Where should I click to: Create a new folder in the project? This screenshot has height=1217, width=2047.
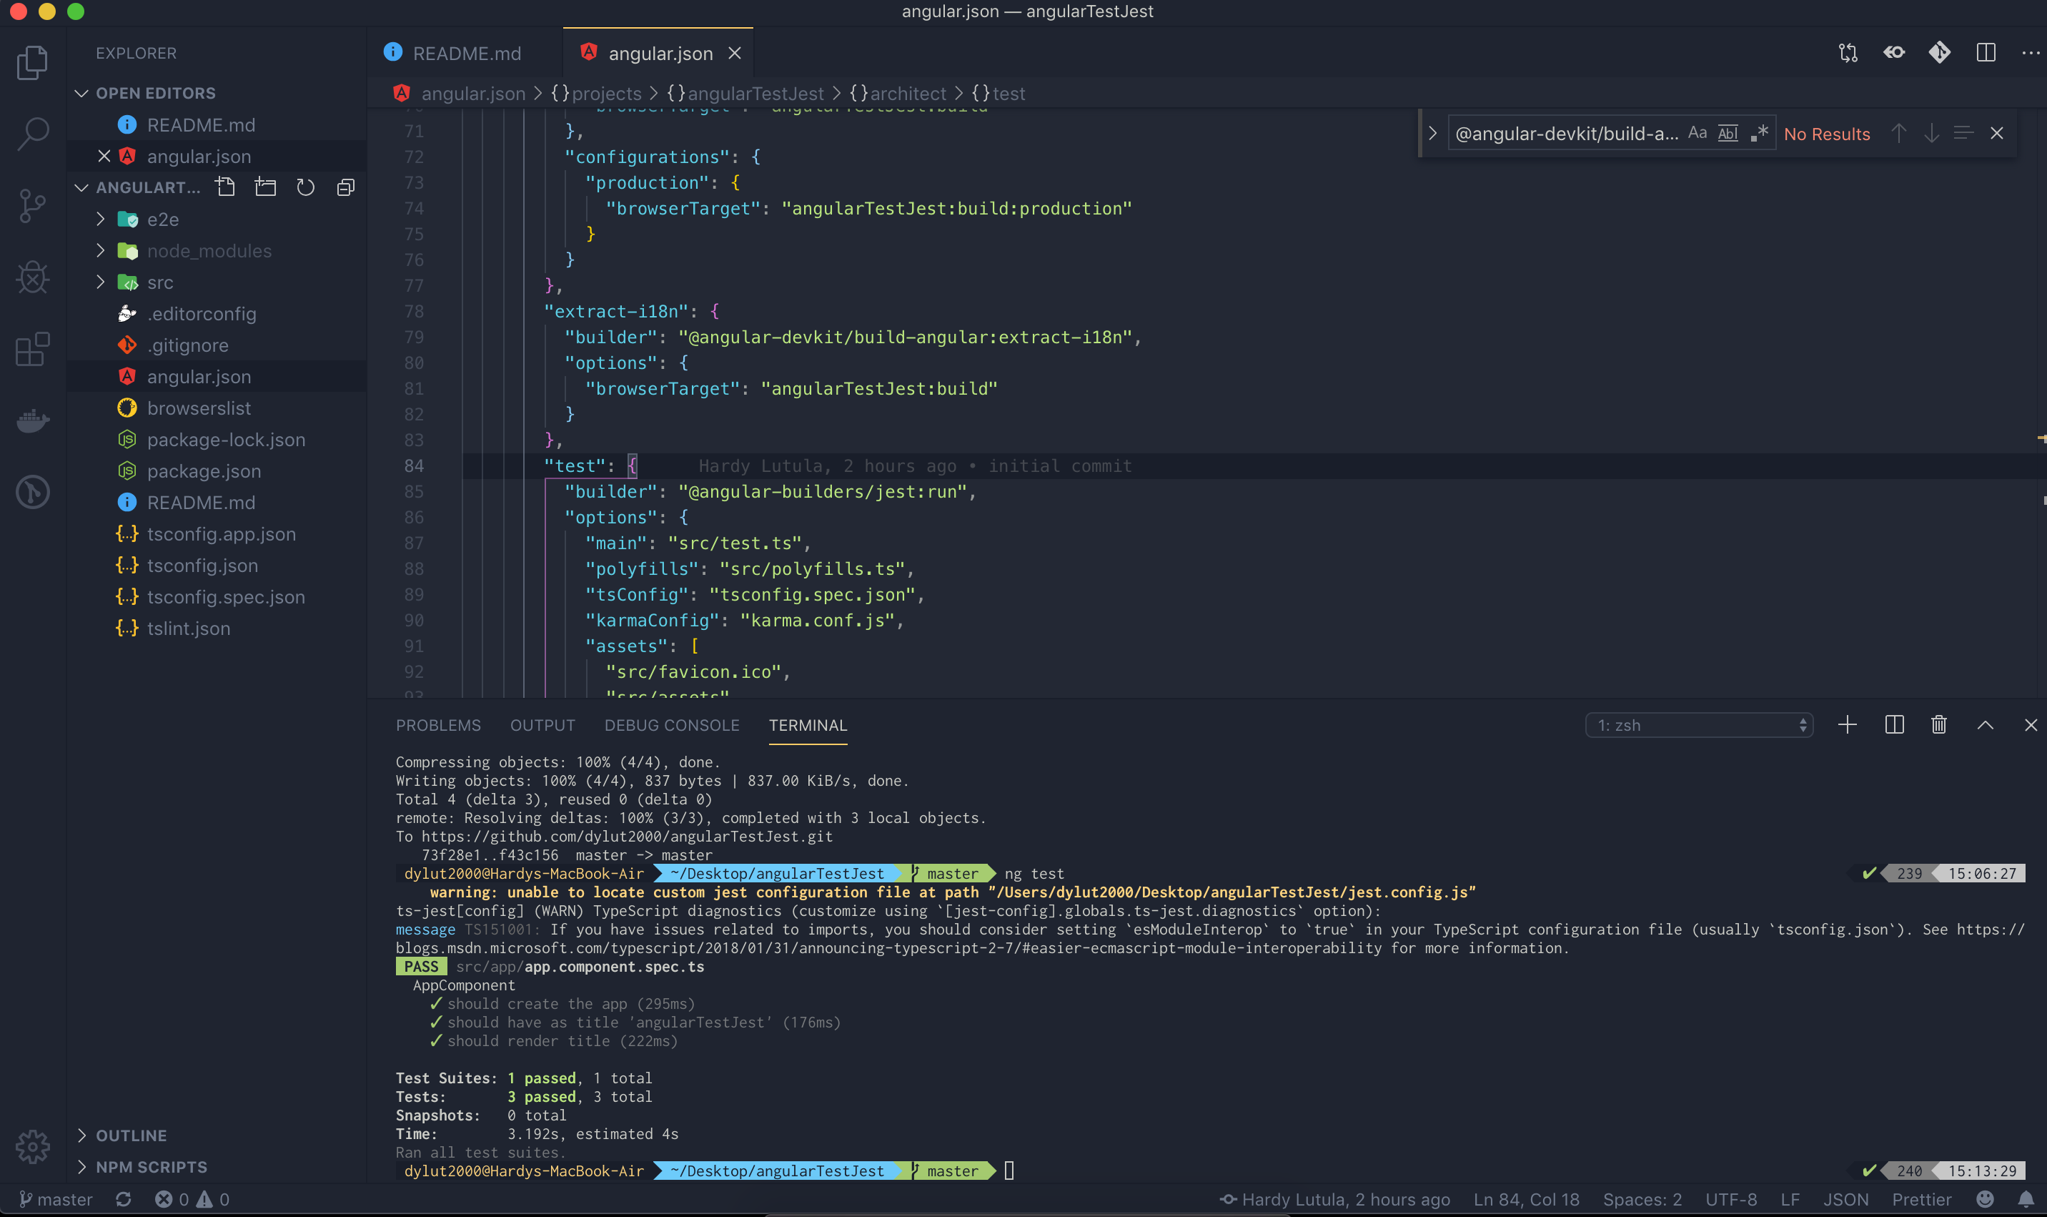tap(265, 188)
